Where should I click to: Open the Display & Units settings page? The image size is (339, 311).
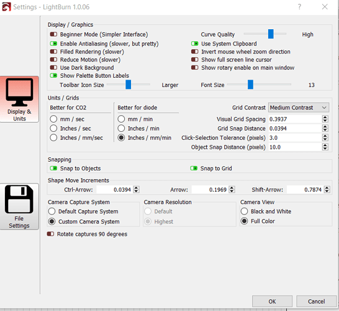(x=19, y=99)
